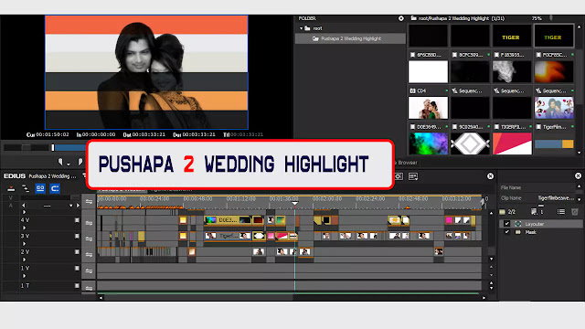Select the Pushapa 2 Wedding Highlight folder
The image size is (585, 329).
pos(350,38)
